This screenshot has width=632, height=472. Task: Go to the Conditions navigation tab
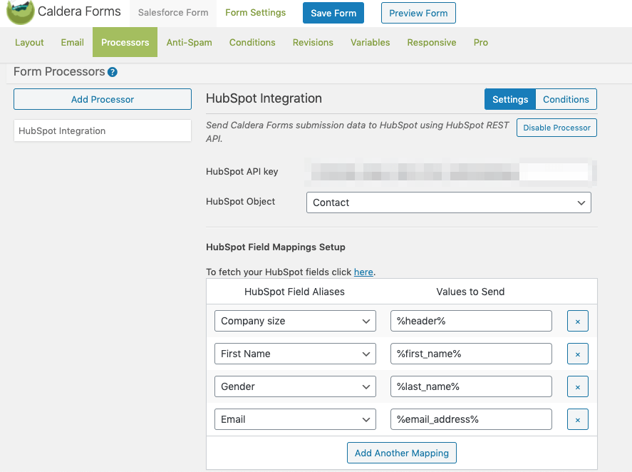point(252,42)
